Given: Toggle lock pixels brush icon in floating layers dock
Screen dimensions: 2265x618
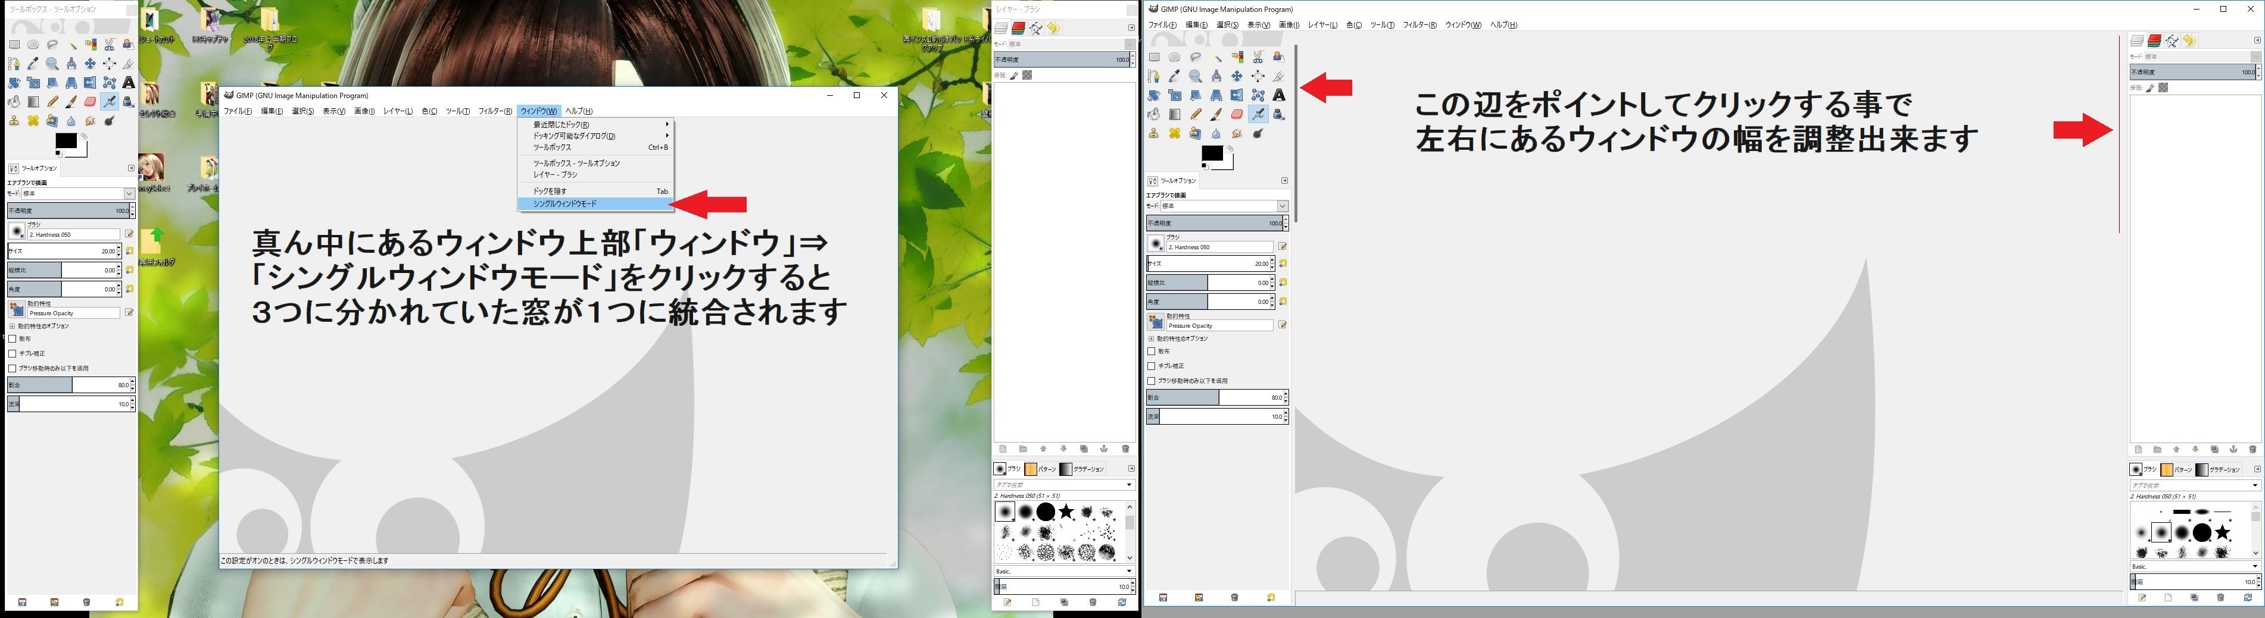Looking at the screenshot, I should 1014,76.
